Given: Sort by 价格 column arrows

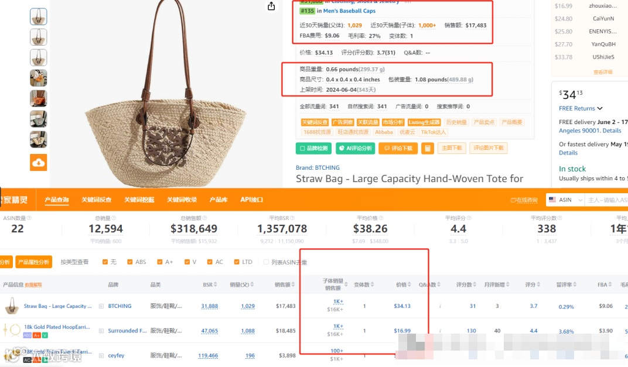Looking at the screenshot, I should (x=409, y=284).
